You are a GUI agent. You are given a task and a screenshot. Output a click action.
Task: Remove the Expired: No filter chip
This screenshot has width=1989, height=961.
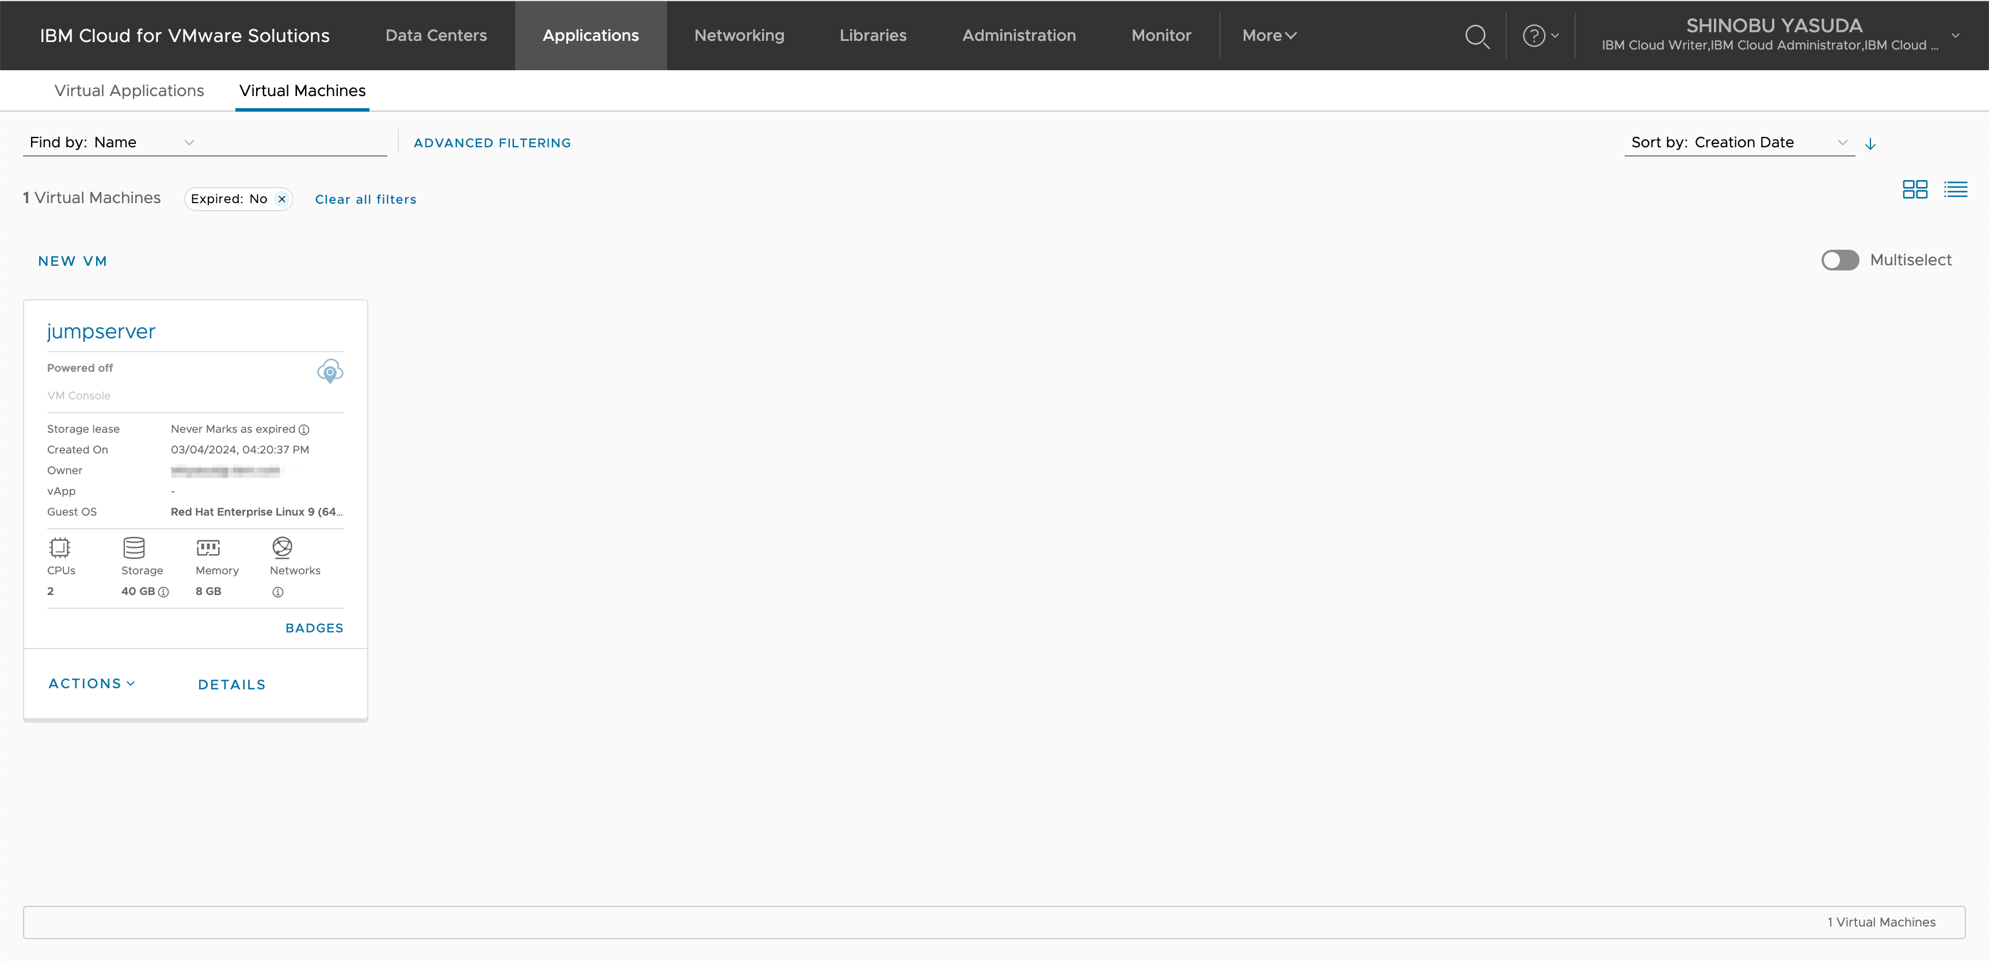282,199
